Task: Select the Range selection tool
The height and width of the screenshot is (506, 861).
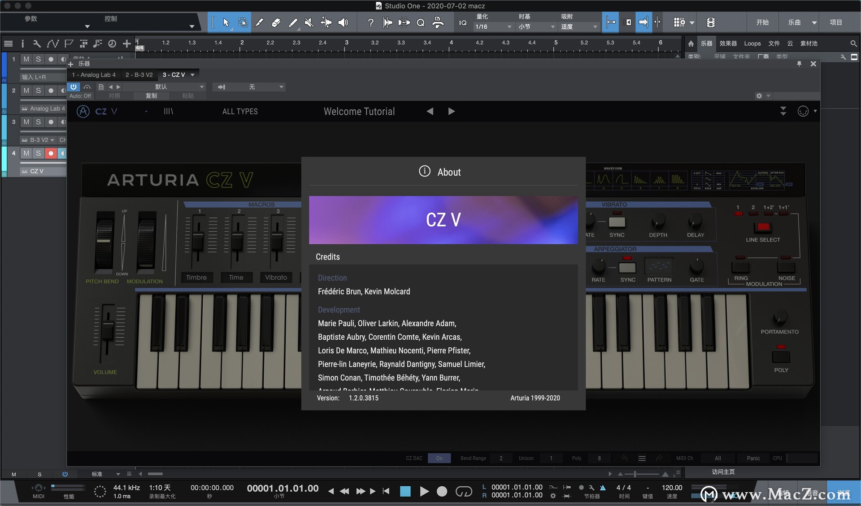Action: point(243,22)
